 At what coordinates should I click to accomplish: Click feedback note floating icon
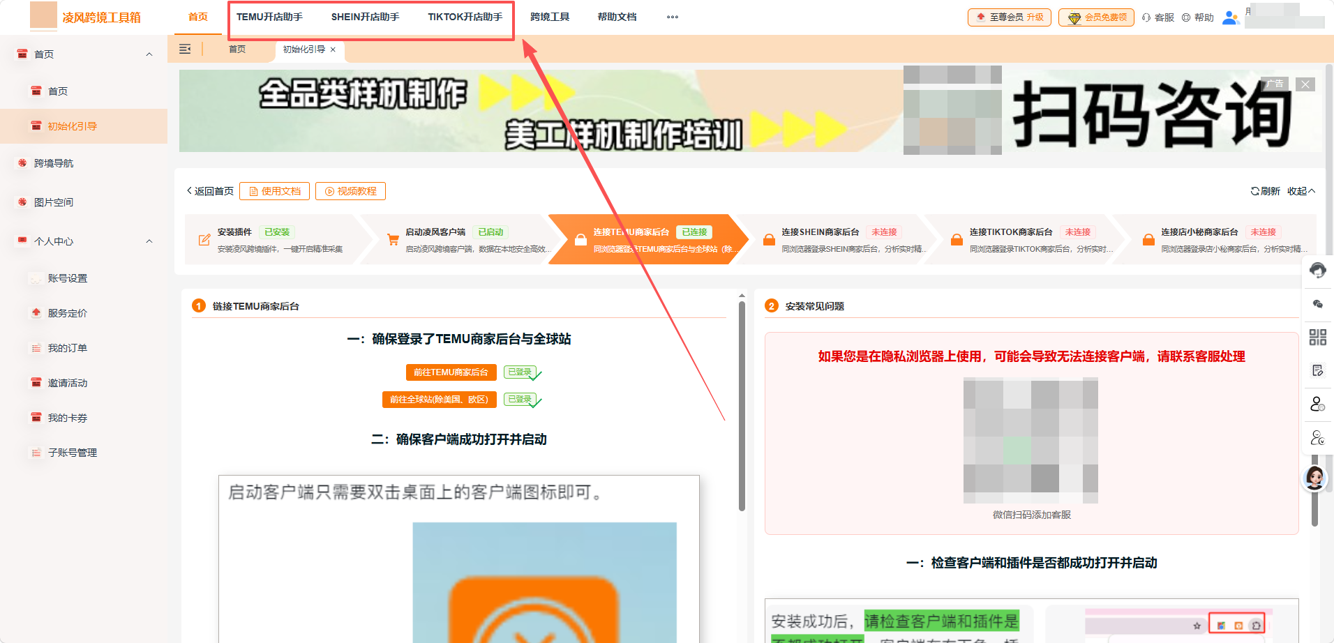tap(1317, 371)
